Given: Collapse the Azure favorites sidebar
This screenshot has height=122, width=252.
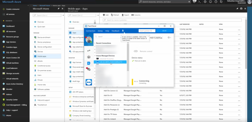Looking at the screenshot, I should [28, 6].
